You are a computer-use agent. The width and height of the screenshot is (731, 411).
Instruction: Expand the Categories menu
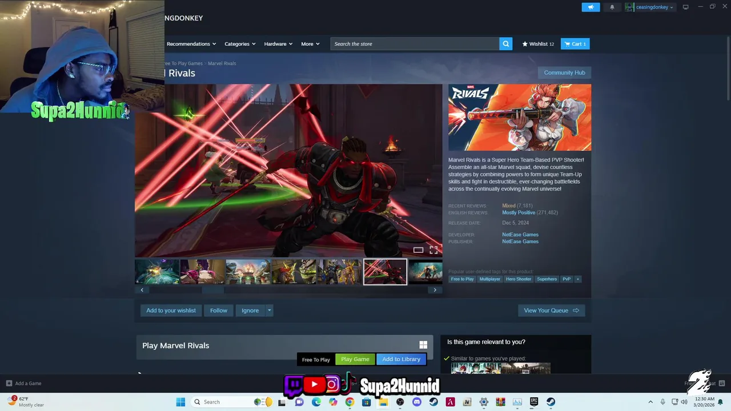tap(240, 44)
